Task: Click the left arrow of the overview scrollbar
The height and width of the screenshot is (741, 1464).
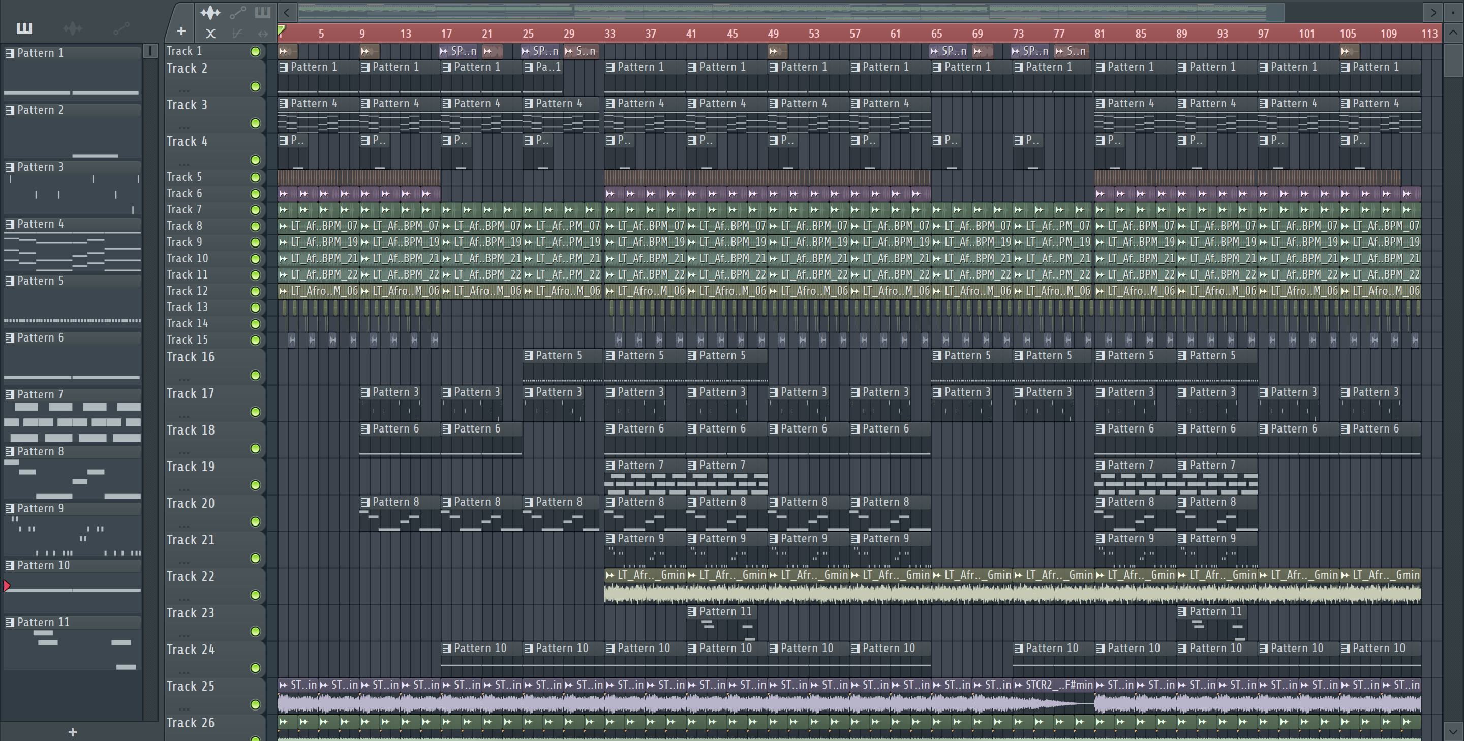Action: pos(287,12)
